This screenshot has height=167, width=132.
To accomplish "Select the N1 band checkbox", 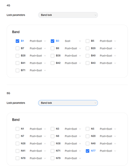I will tap(17, 129).
